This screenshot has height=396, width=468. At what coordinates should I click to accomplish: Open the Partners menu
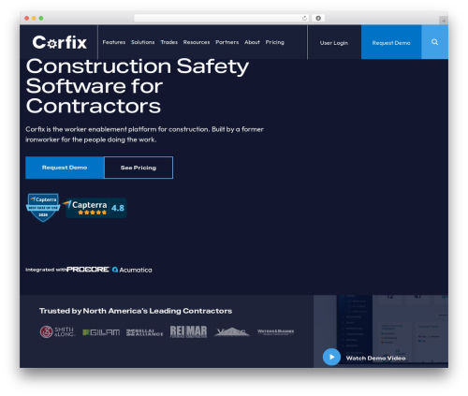227,42
